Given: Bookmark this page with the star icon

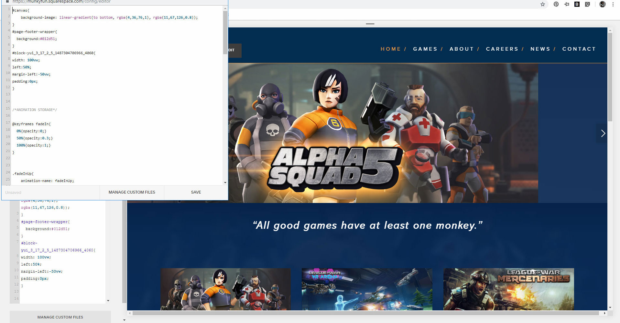Looking at the screenshot, I should [543, 4].
